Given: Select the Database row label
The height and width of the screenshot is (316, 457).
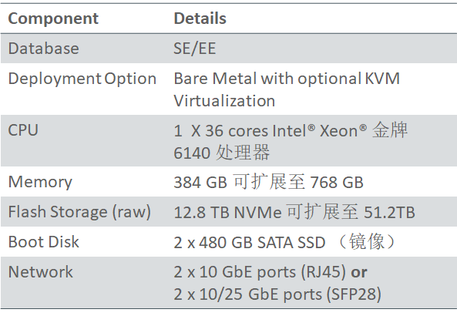Looking at the screenshot, I should [43, 49].
